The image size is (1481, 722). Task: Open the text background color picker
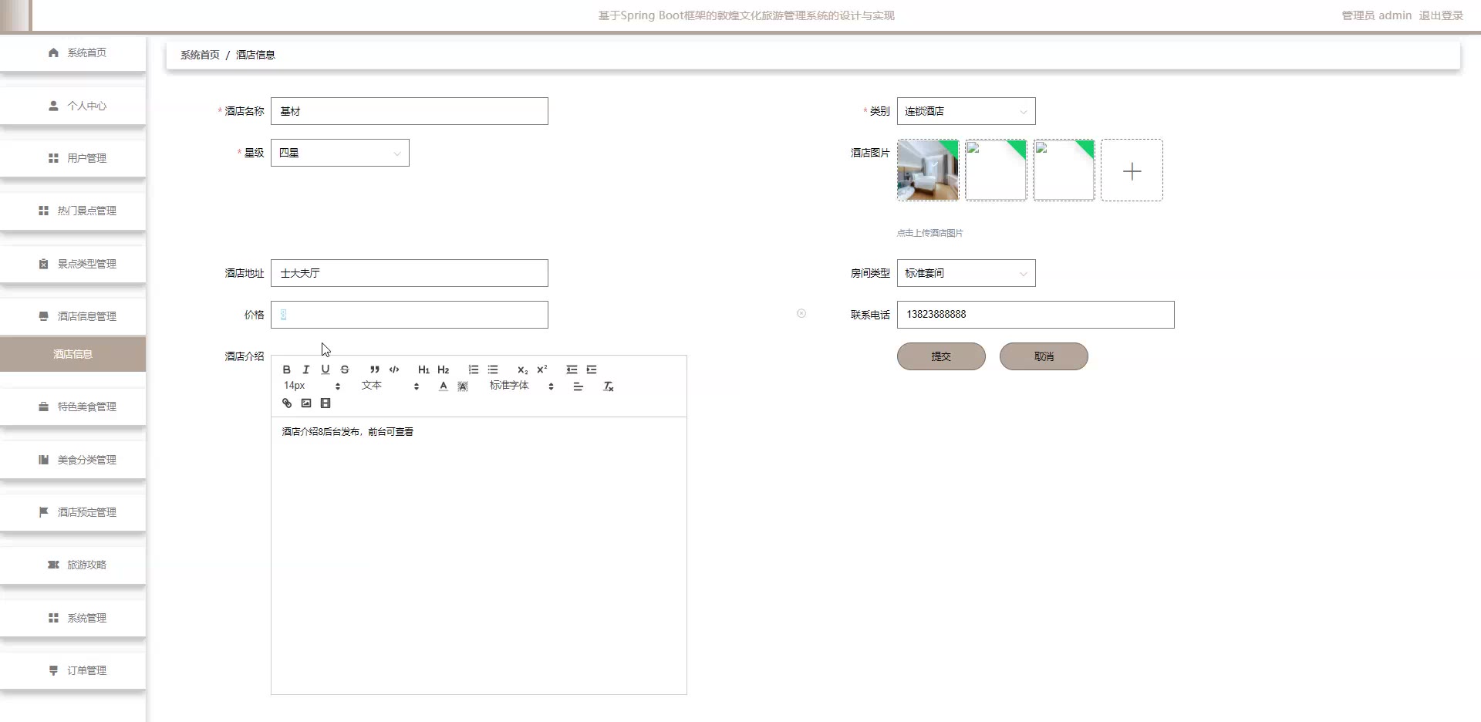(x=463, y=386)
